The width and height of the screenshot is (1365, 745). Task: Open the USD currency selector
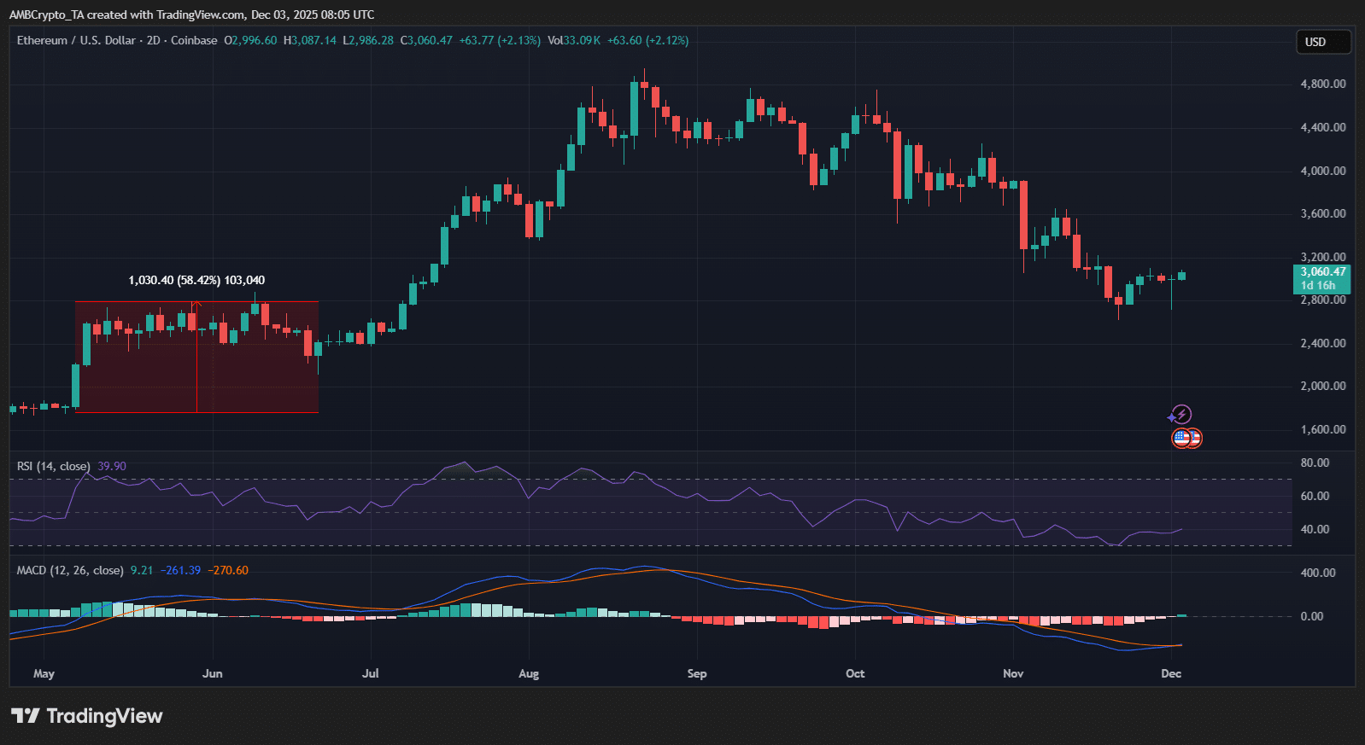1322,42
